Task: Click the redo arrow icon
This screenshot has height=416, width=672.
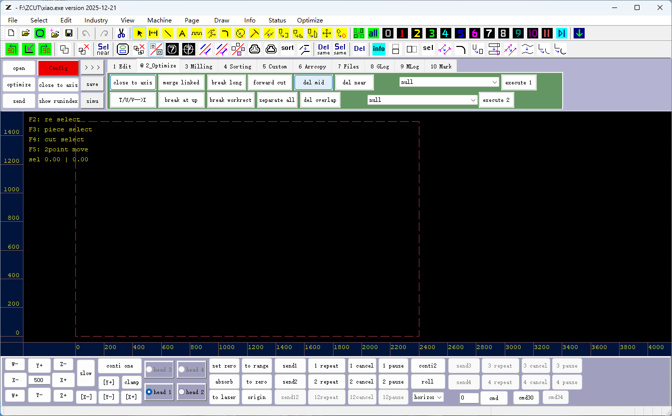Action: tap(104, 33)
